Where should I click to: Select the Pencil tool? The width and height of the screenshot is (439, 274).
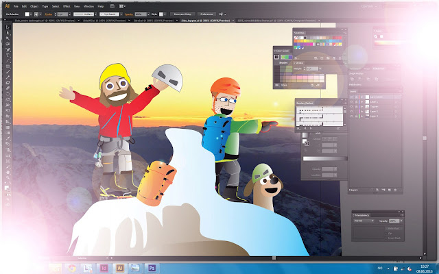click(x=8, y=77)
